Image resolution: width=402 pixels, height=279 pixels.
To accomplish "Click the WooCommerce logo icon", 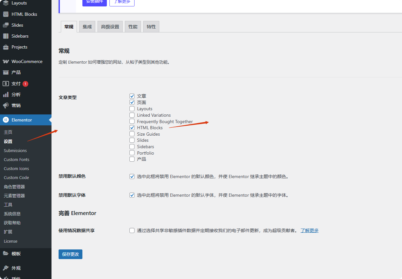I will tap(6, 61).
